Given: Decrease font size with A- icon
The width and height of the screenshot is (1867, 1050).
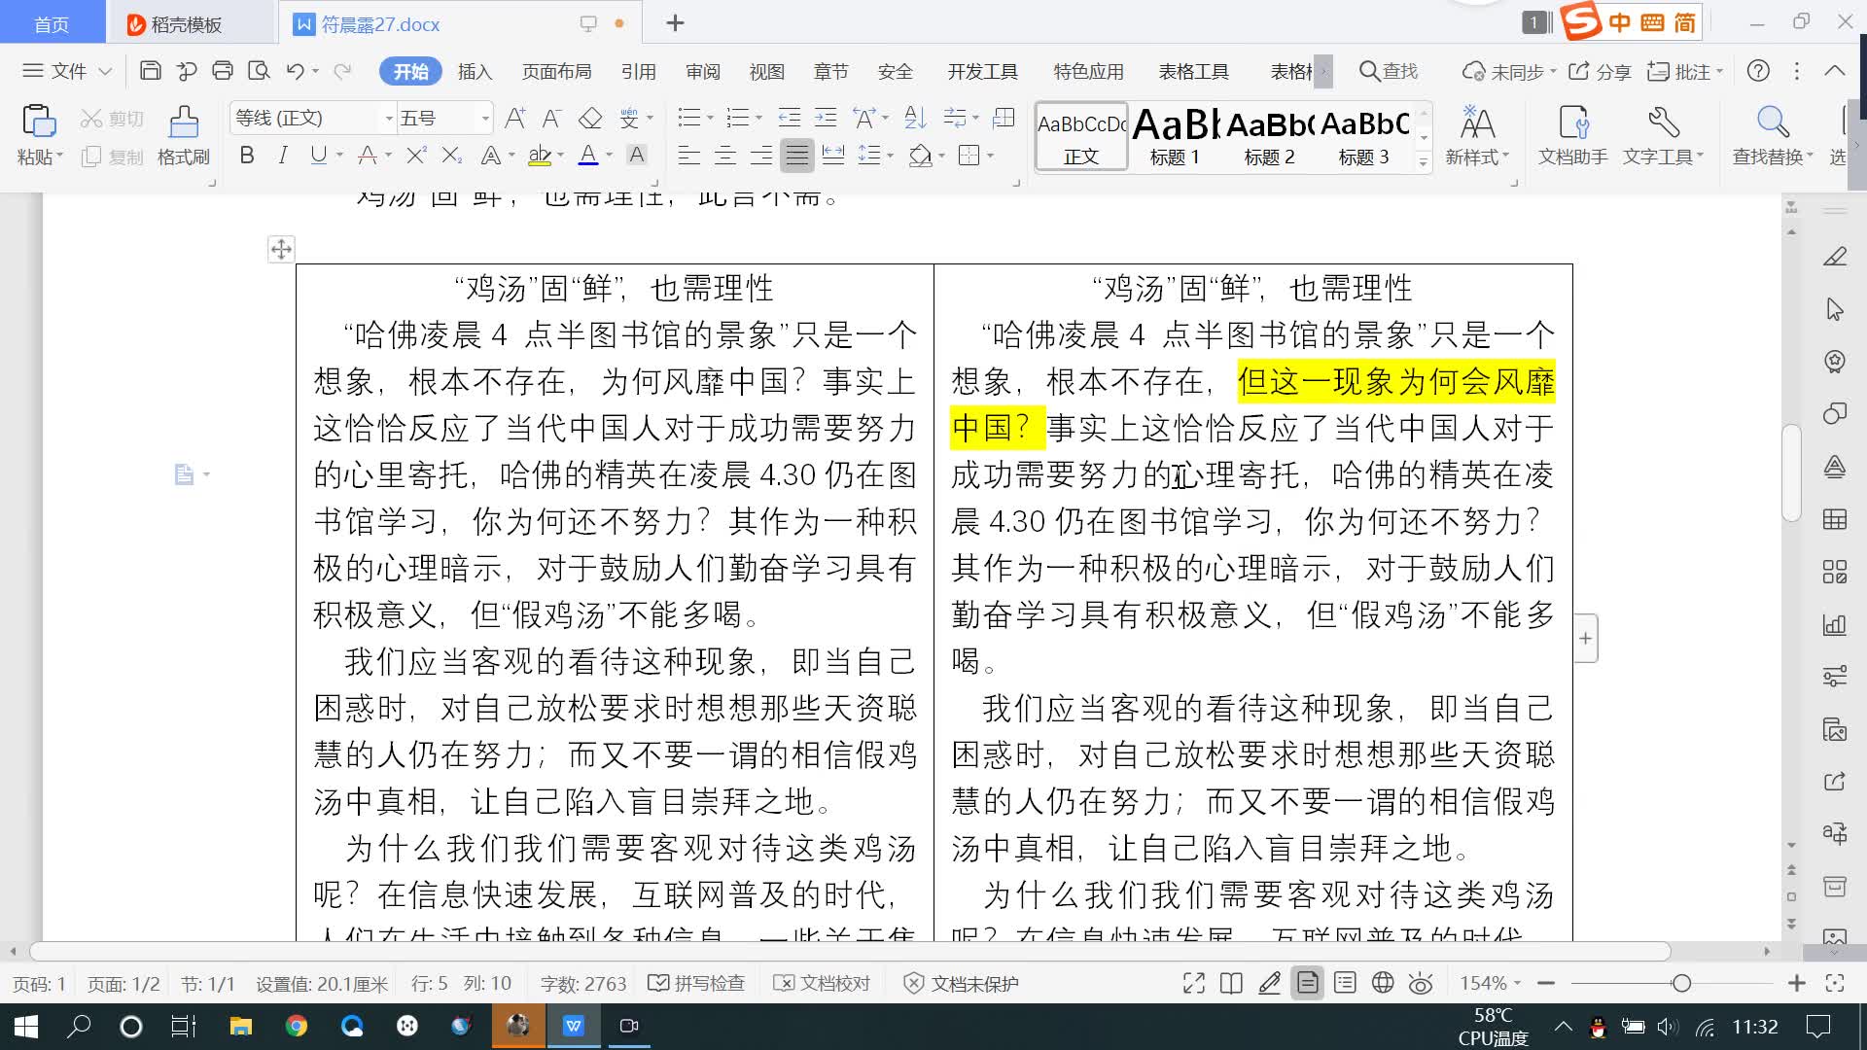Looking at the screenshot, I should [x=551, y=119].
